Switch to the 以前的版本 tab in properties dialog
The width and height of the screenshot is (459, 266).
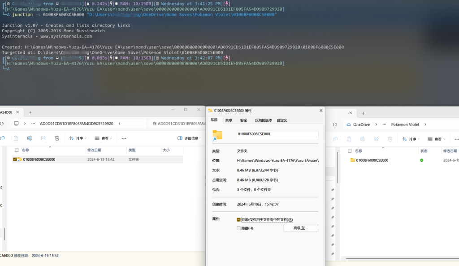pyautogui.click(x=264, y=120)
